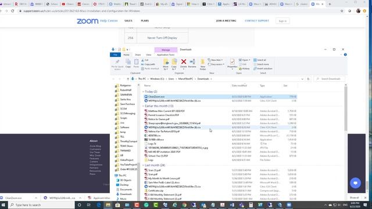
Task: Click the Sign In button on Zoom page
Action: point(282,21)
